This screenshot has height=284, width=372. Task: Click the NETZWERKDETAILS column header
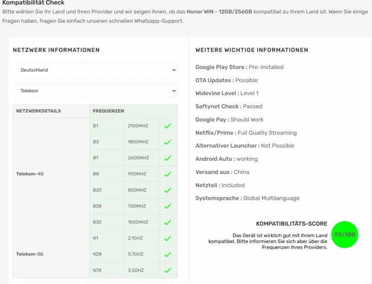click(x=39, y=111)
